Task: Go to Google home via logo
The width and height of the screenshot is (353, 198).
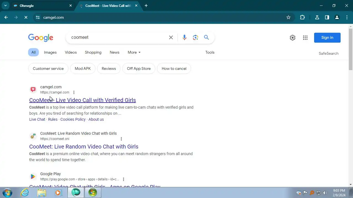Action: 41,38
